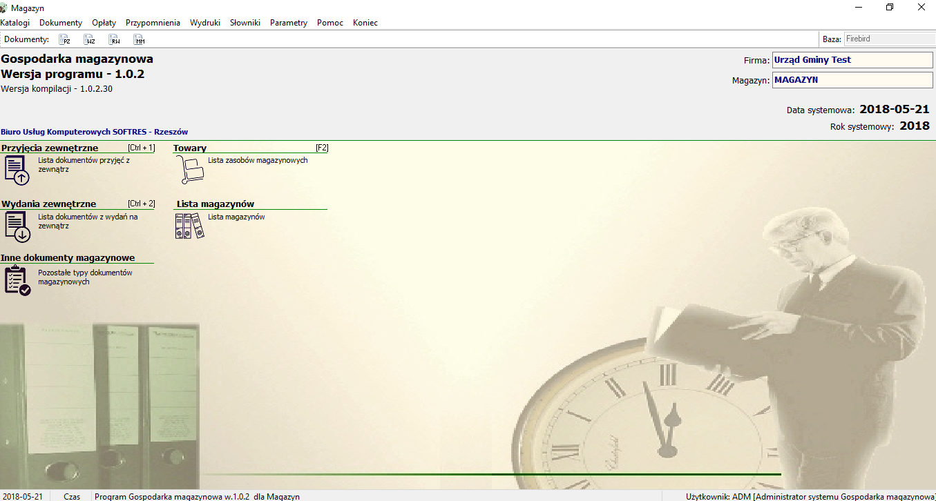The image size is (936, 501).
Task: Click the 'Dokumenty:' toolbar label
Action: coord(27,39)
